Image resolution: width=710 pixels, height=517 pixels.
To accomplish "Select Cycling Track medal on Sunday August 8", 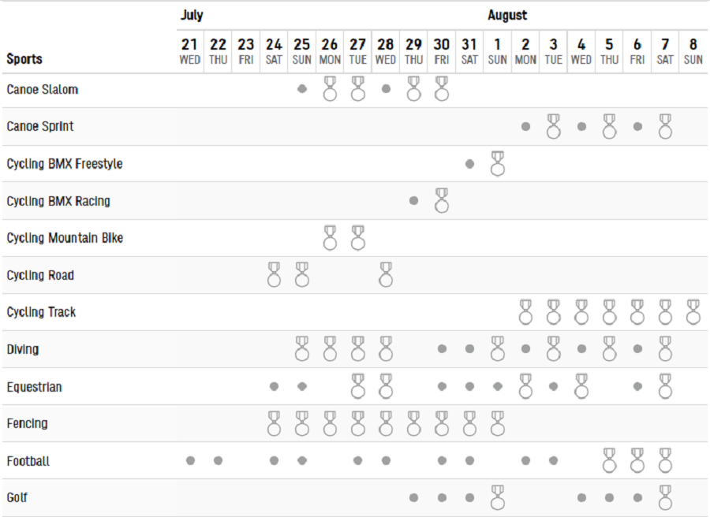I will (693, 312).
